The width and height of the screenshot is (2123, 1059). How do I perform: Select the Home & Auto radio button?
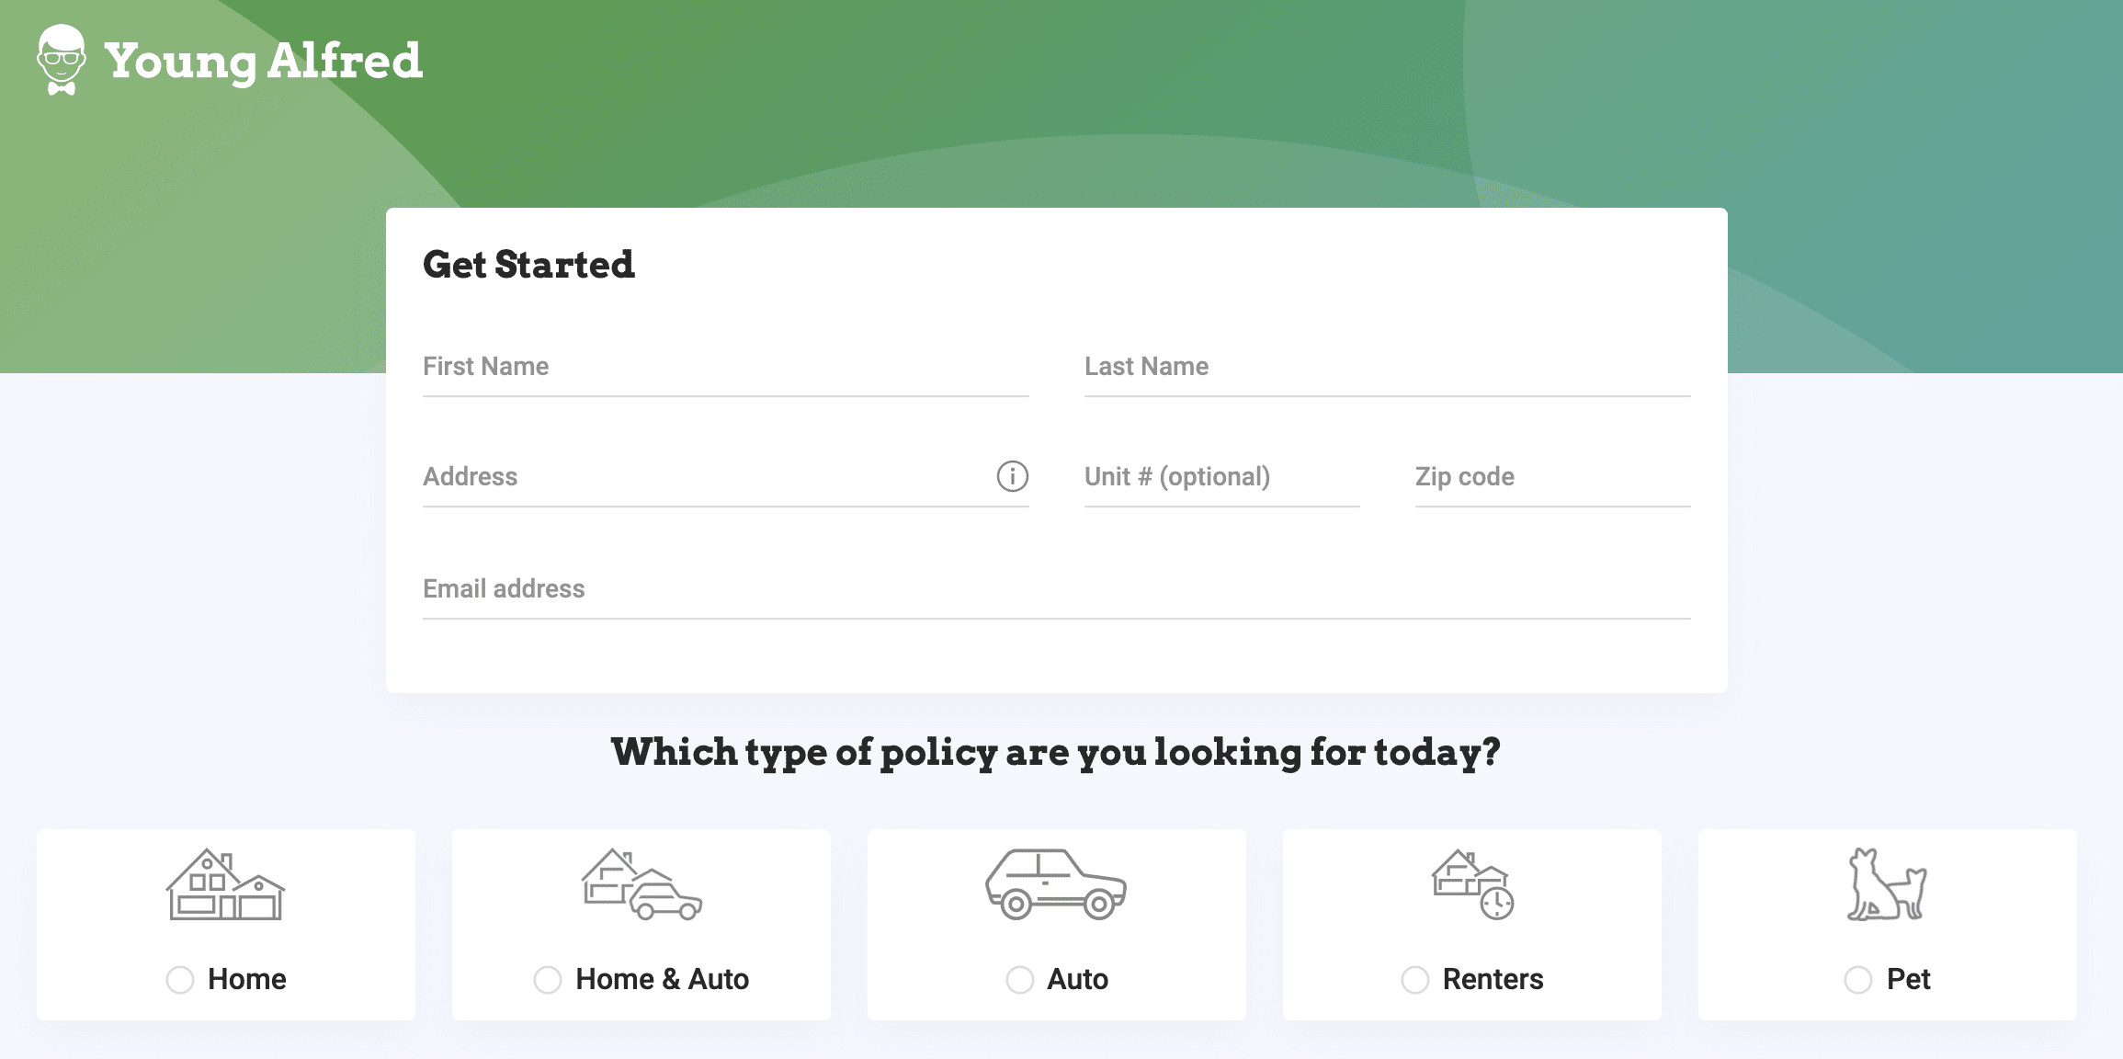(548, 980)
